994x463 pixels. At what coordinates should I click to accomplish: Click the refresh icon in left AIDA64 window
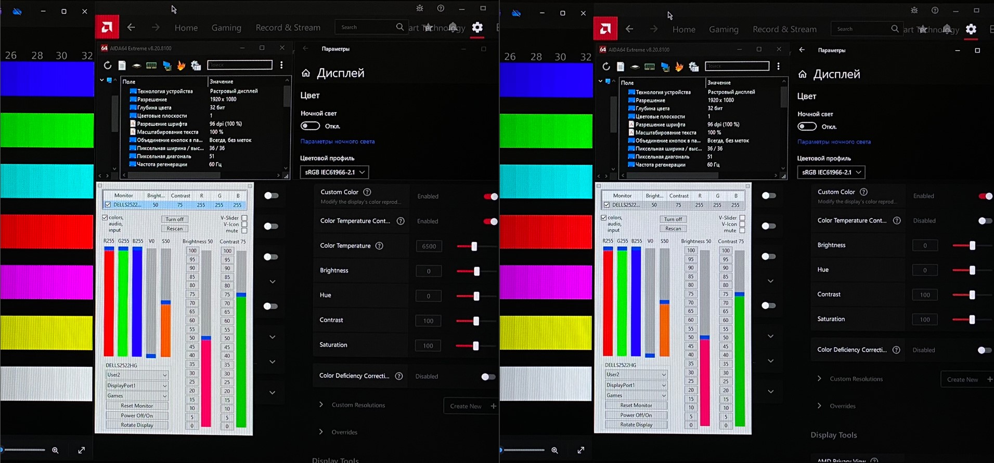pos(107,65)
